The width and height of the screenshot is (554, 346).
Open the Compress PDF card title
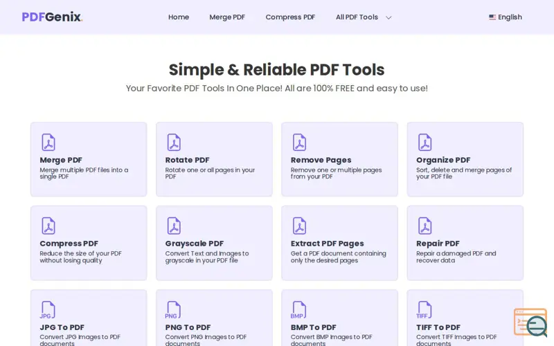coord(69,244)
